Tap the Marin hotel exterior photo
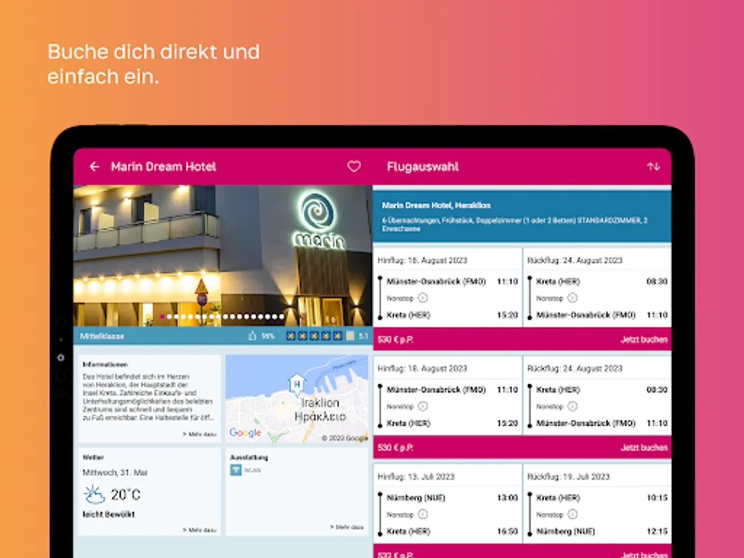The height and width of the screenshot is (558, 744). 223,255
